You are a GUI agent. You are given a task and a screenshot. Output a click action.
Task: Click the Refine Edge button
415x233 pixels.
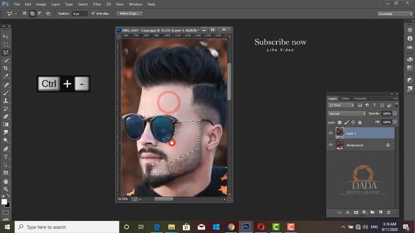click(130, 13)
